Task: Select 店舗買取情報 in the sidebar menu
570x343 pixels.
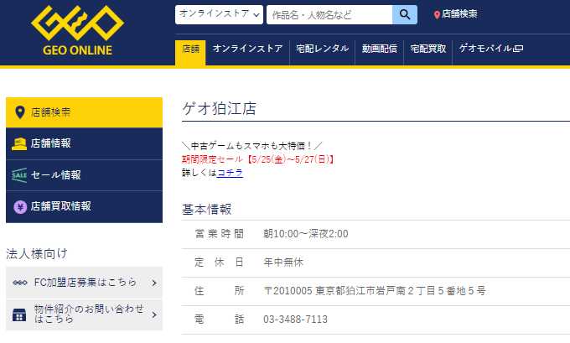Action: (x=84, y=206)
